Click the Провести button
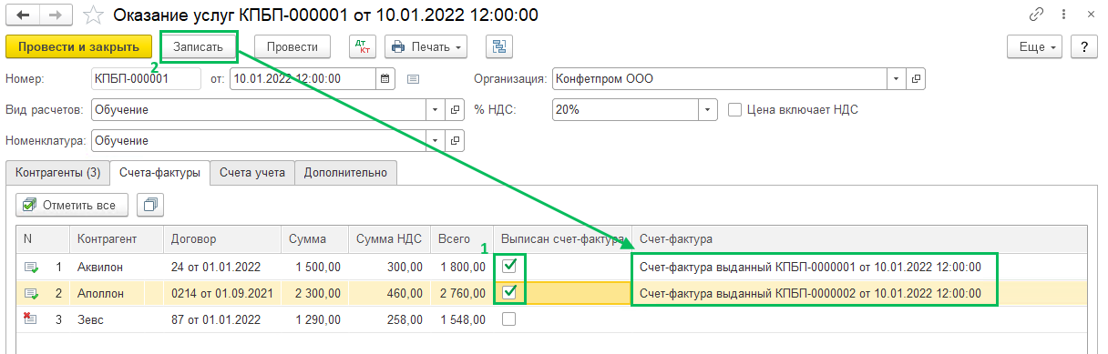Screen dimensions: 1108x354 [292, 46]
